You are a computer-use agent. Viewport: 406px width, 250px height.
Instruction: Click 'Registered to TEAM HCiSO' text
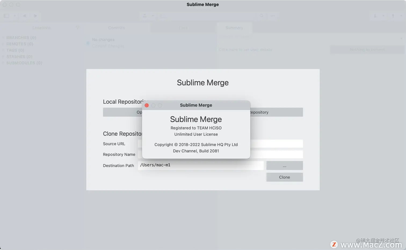pyautogui.click(x=196, y=128)
